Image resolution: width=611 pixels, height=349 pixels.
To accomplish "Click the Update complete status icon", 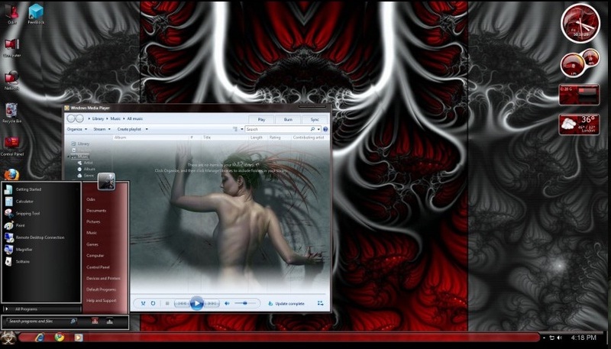I will [271, 303].
